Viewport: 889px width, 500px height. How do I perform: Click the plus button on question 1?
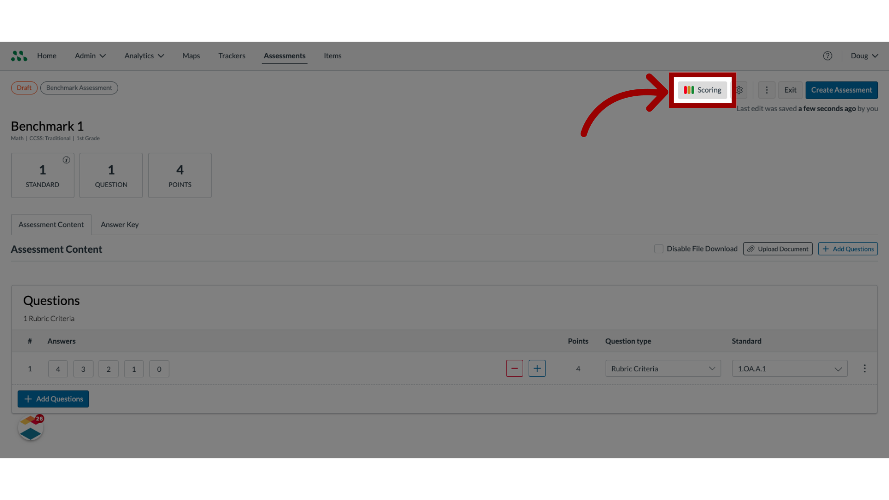[x=537, y=368]
